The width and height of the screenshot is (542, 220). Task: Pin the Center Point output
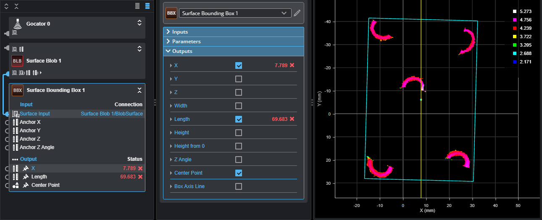26,185
